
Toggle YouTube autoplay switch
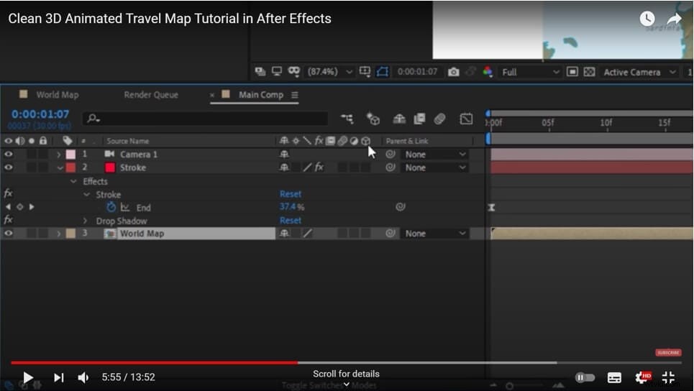(x=585, y=377)
